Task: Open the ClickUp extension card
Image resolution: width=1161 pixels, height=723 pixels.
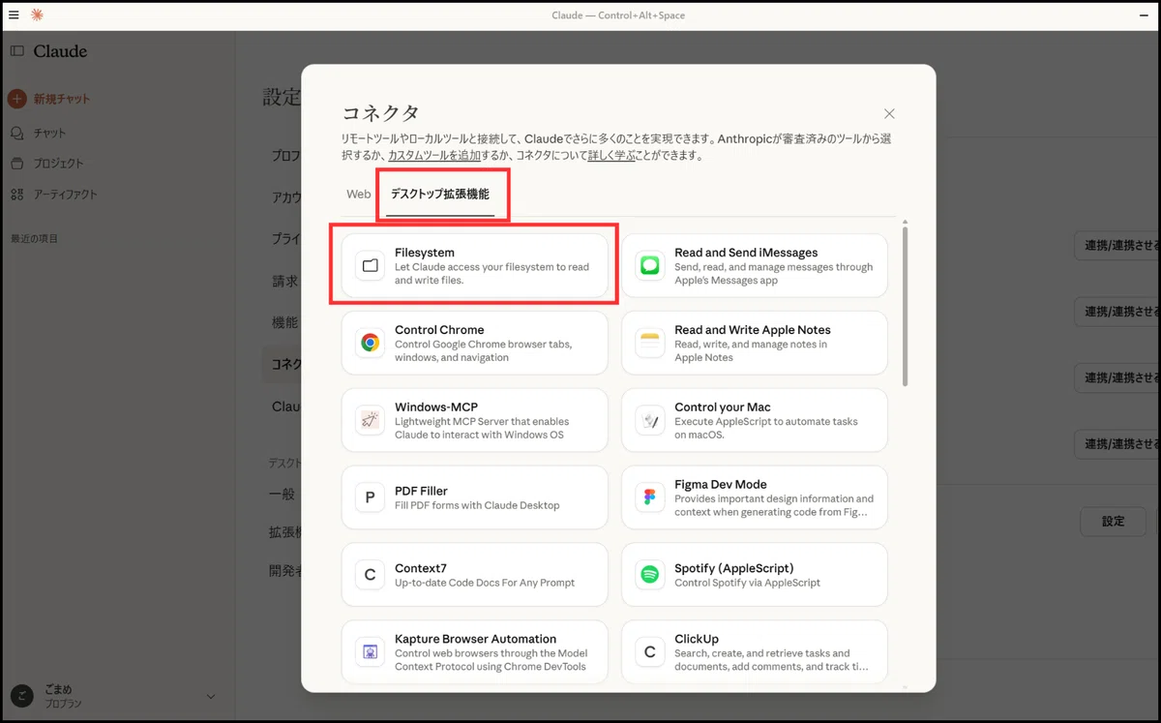Action: coord(755,652)
